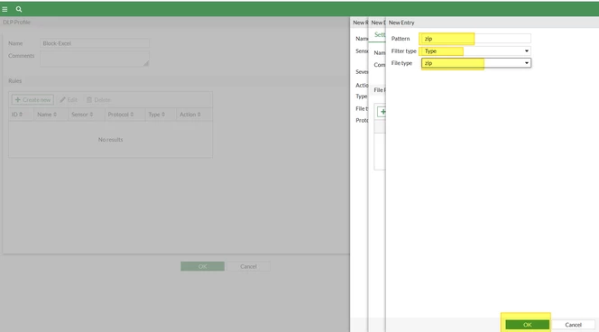This screenshot has height=332, width=599.
Task: Click Create new in DLP Profile rules
Action: tap(32, 100)
